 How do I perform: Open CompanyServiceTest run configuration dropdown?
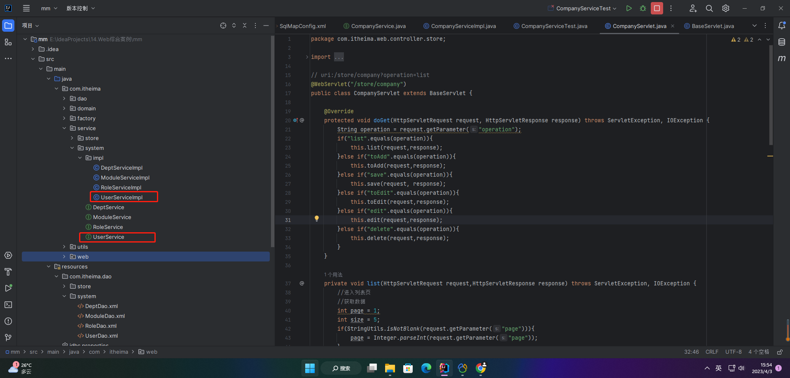pyautogui.click(x=582, y=8)
